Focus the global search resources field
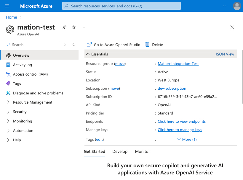Image resolution: width=243 pixels, height=180 pixels. tap(121, 6)
